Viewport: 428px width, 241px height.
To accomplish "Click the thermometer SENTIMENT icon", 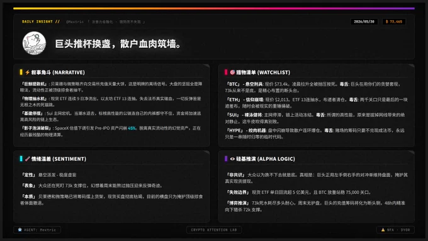I will pos(27,159).
